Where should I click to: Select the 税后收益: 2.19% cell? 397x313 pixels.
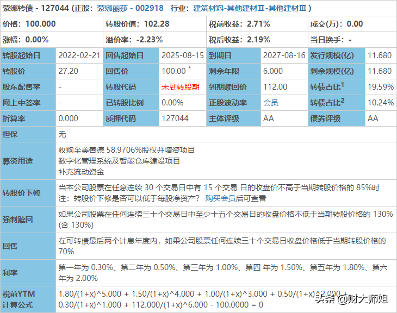click(257, 40)
